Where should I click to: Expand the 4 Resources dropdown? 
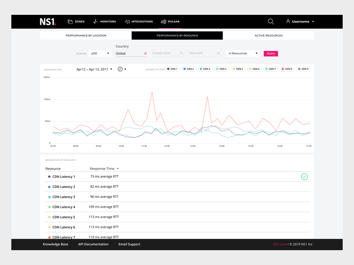click(x=243, y=53)
